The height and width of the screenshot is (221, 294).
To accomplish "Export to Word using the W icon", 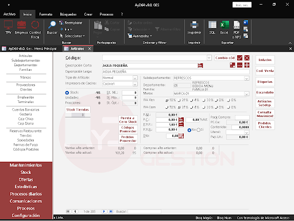I will (x=246, y=22).
